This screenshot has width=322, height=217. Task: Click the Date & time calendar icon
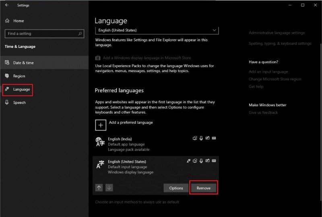7,62
